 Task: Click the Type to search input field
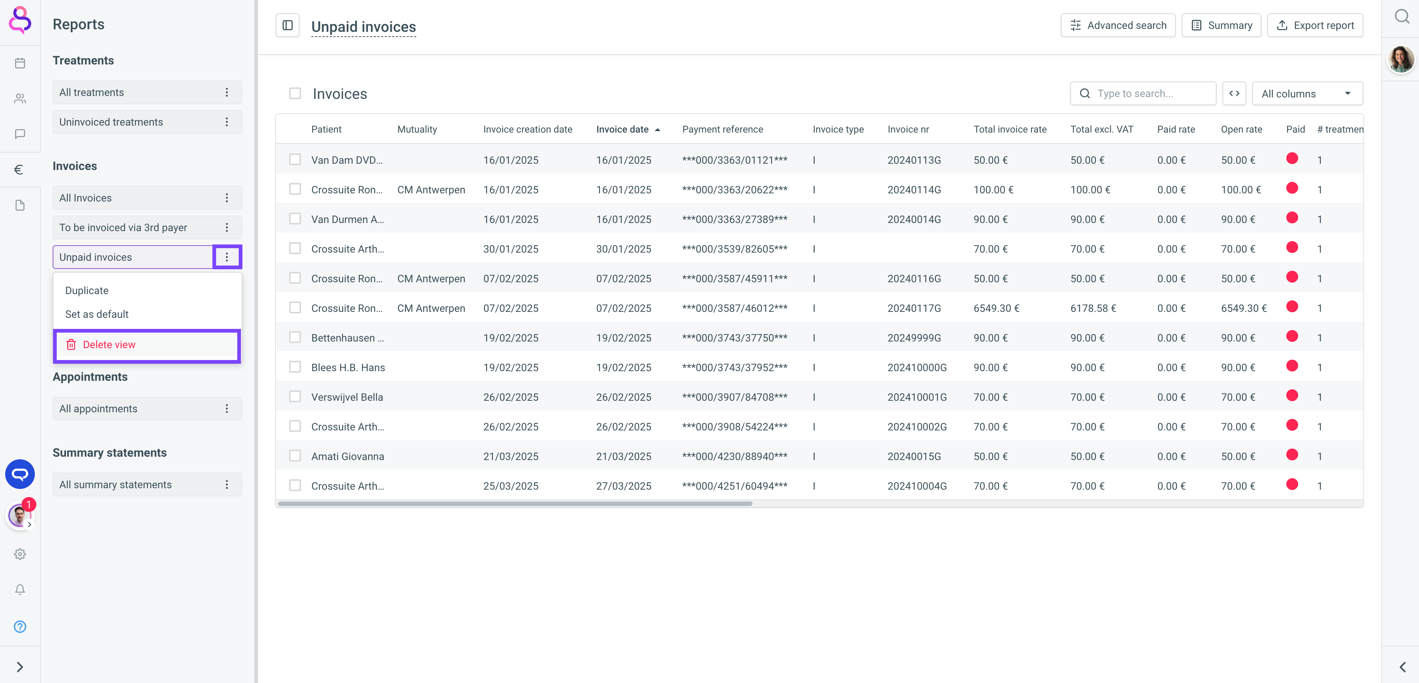coord(1142,94)
